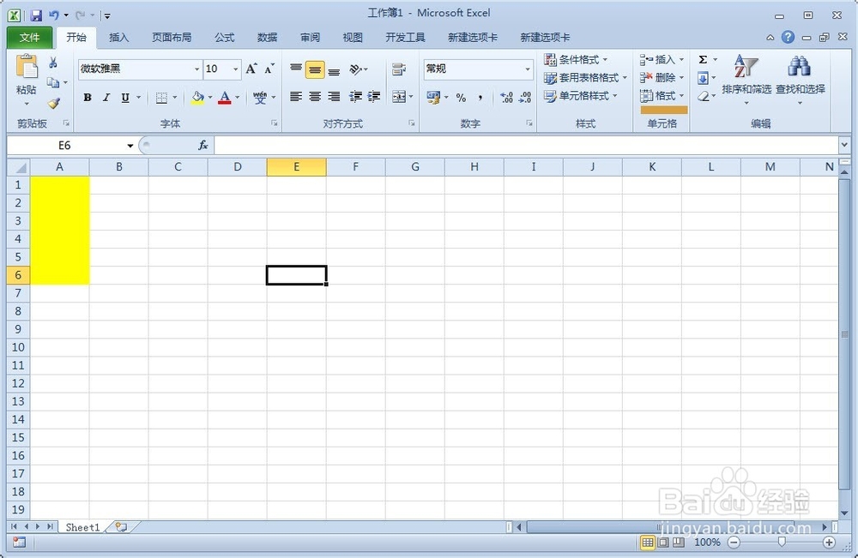Image resolution: width=858 pixels, height=558 pixels.
Task: Increase decimal places
Action: click(x=507, y=97)
